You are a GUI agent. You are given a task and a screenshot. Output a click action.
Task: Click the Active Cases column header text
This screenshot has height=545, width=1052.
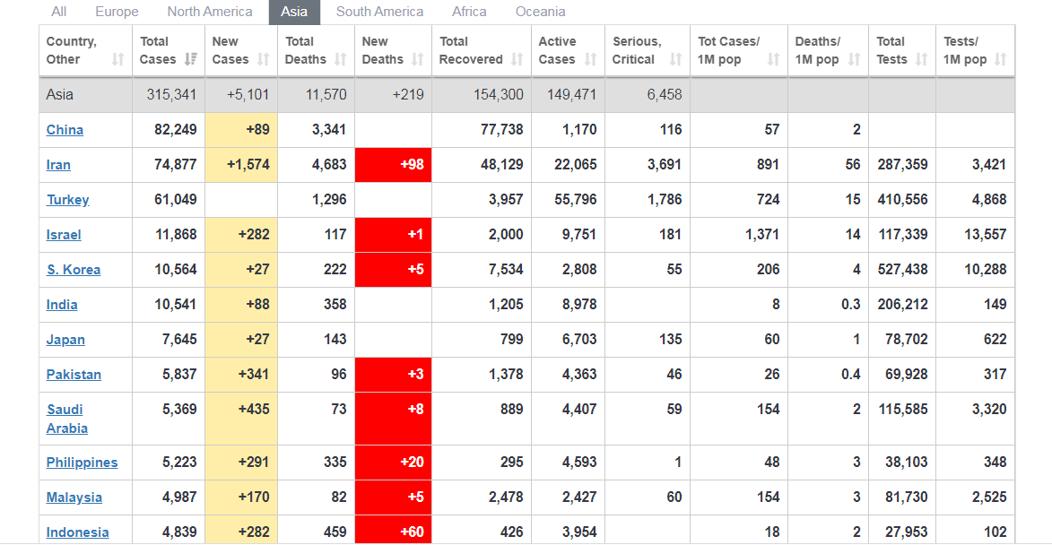pyautogui.click(x=557, y=50)
